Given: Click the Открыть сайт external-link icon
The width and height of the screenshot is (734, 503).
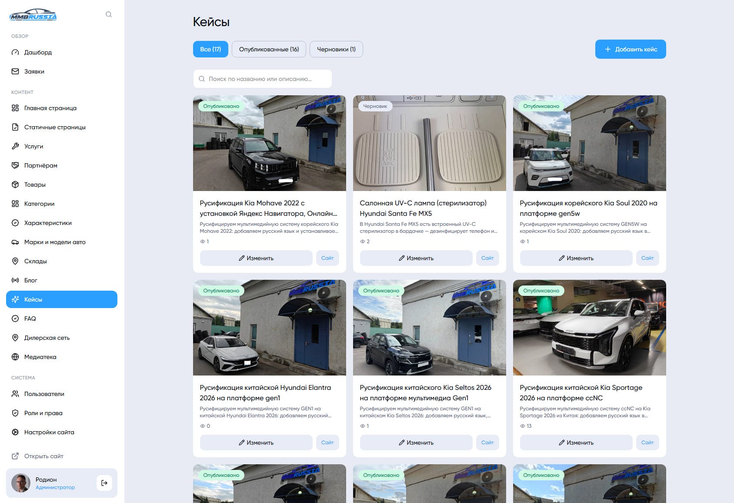Looking at the screenshot, I should pos(15,456).
